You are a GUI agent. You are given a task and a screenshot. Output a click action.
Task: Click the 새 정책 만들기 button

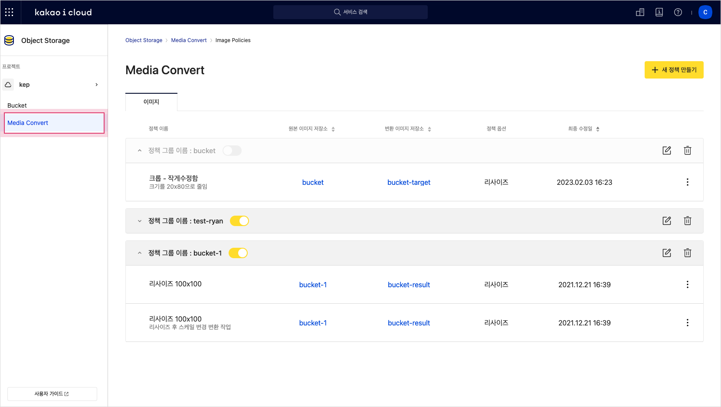[674, 70]
